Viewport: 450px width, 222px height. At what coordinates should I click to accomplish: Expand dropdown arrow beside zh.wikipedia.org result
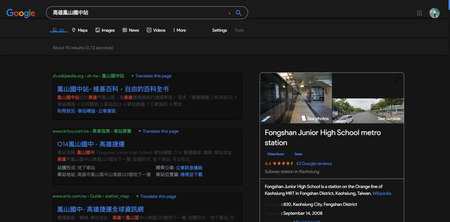[133, 76]
